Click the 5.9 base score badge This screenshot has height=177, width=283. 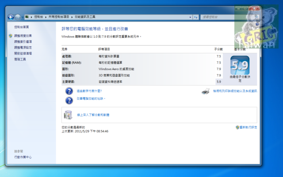[x=240, y=65]
